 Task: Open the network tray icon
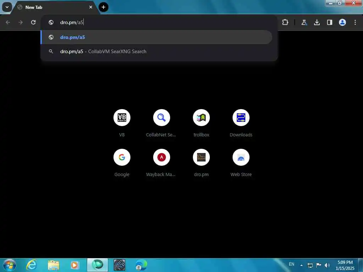[x=310, y=265]
